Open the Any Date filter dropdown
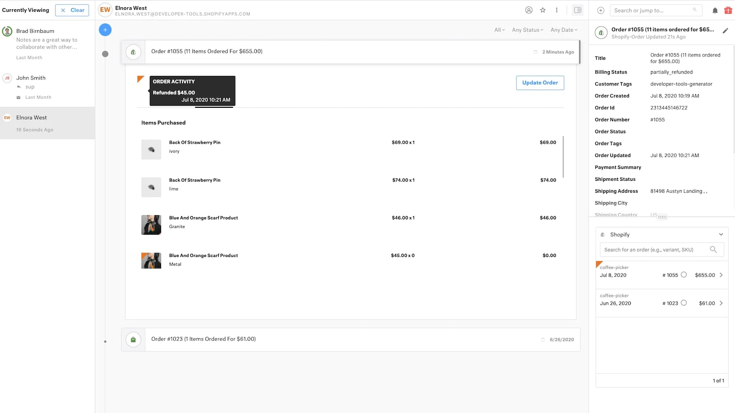 pos(564,30)
